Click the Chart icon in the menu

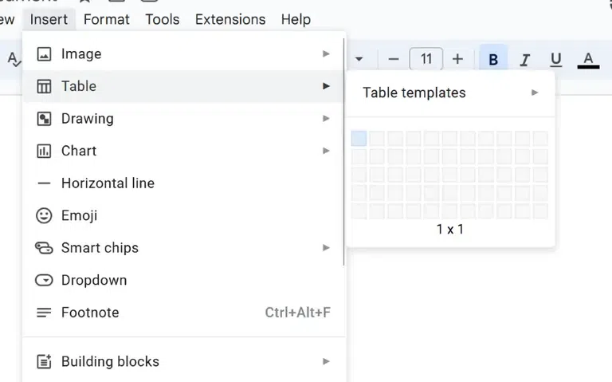(x=45, y=151)
